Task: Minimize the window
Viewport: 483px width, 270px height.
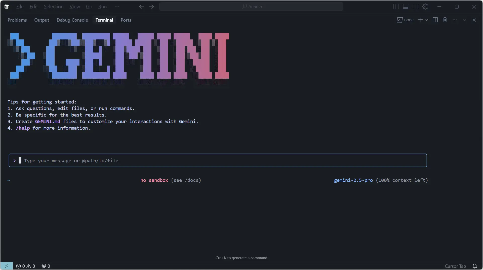Action: coord(439,7)
